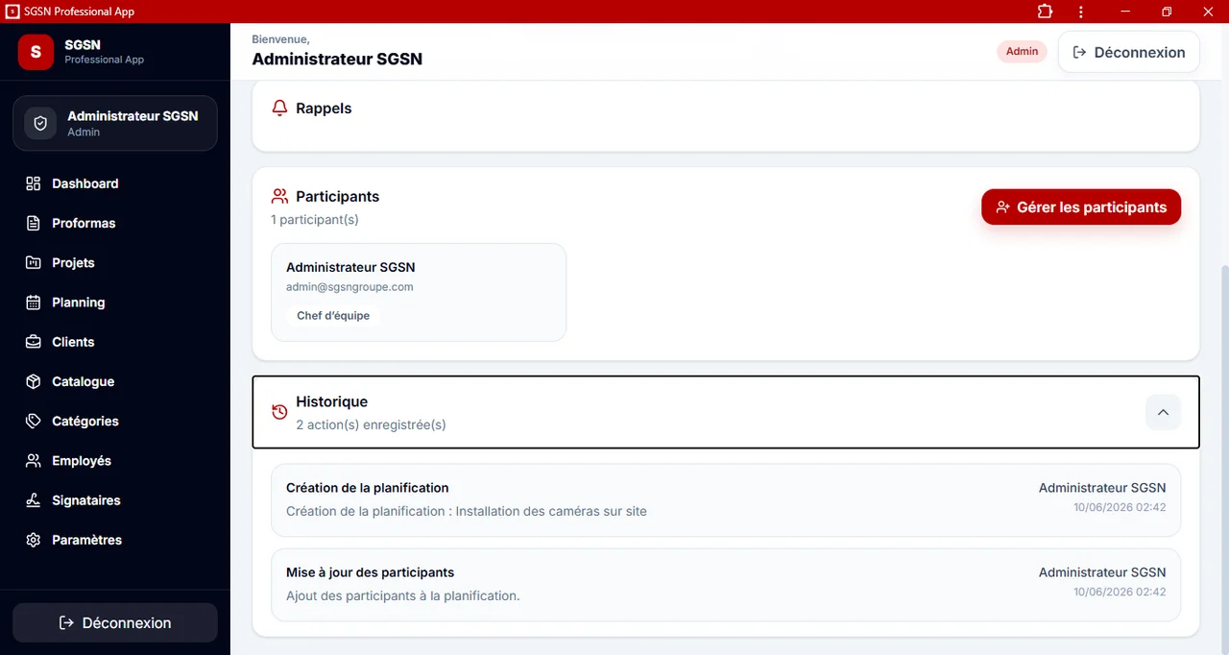Image resolution: width=1229 pixels, height=655 pixels.
Task: Click the Signataires signature icon
Action: pyautogui.click(x=34, y=500)
